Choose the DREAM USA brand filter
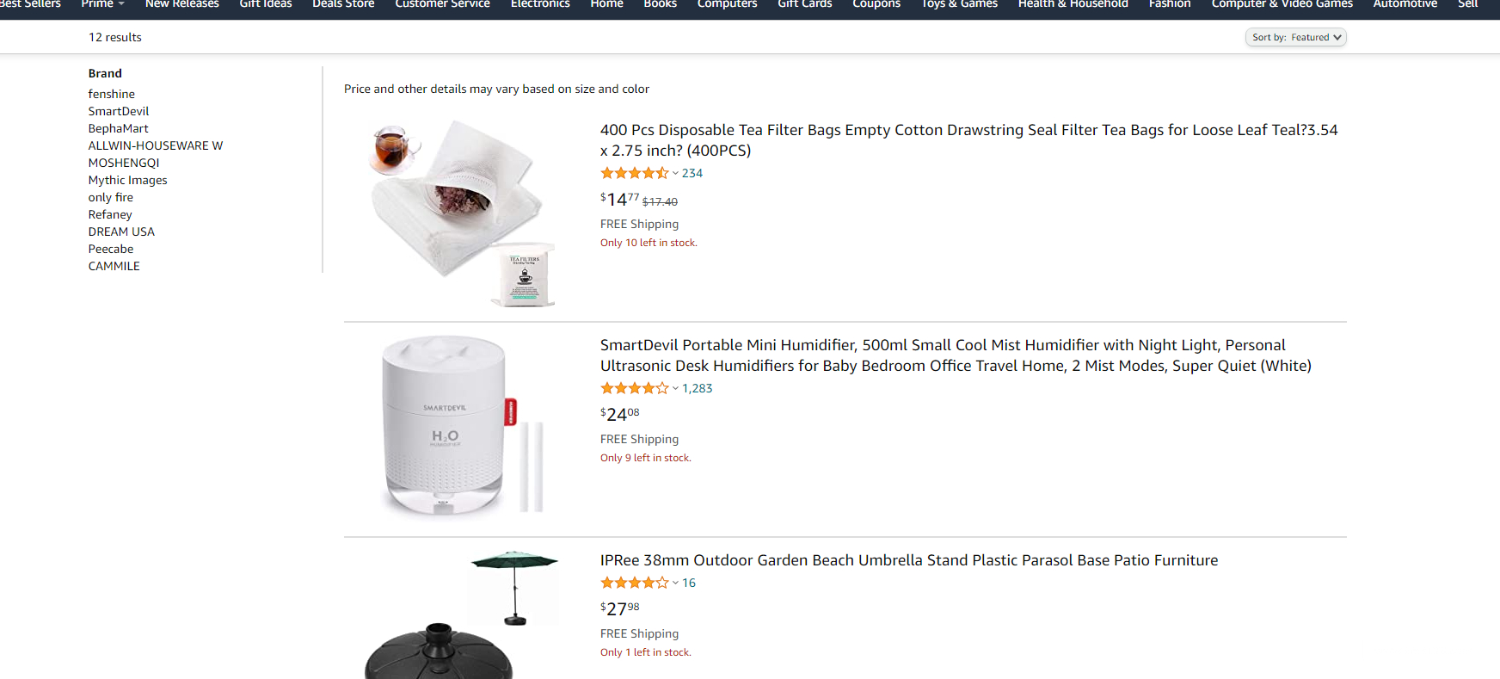The height and width of the screenshot is (679, 1500). click(121, 231)
